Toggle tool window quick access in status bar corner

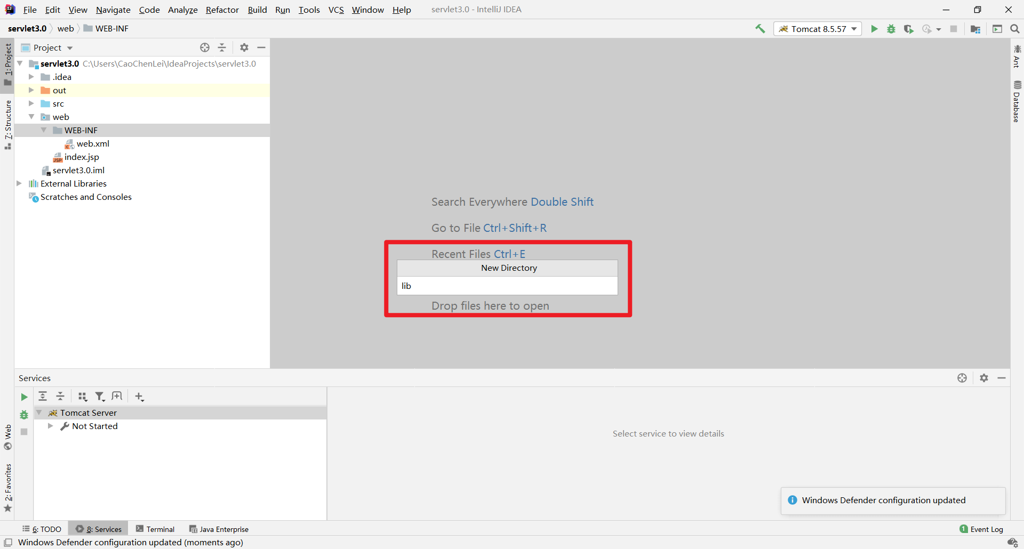[8, 543]
